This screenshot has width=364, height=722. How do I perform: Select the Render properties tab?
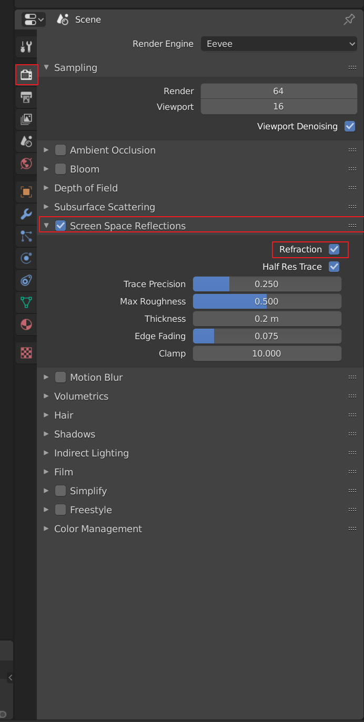pos(26,75)
